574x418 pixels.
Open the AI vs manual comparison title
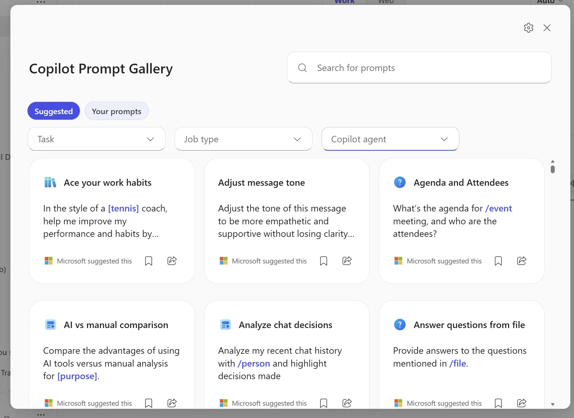coord(116,325)
